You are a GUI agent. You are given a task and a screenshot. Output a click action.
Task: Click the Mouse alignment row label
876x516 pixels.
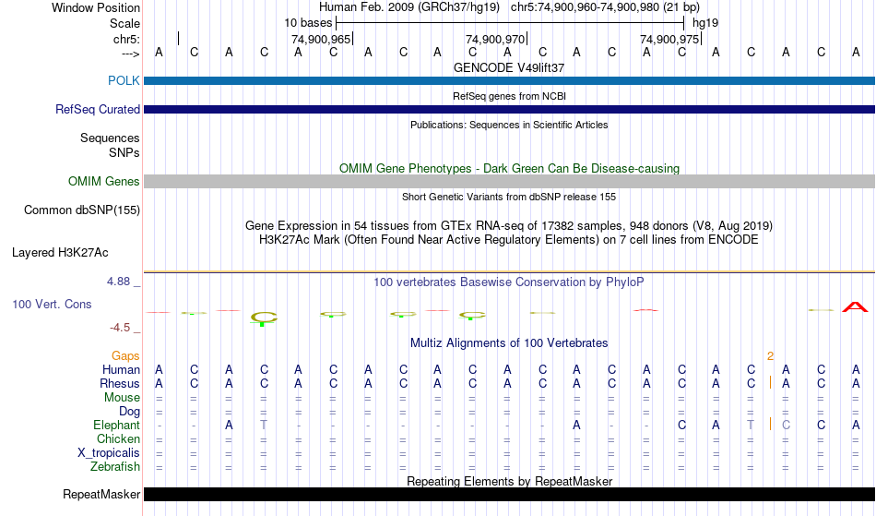click(x=122, y=398)
